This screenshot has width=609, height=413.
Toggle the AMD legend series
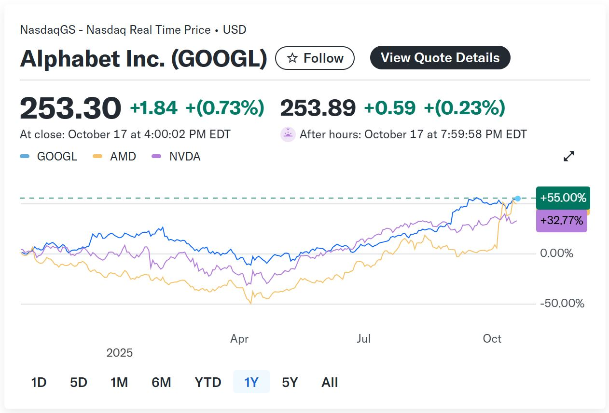(x=115, y=157)
